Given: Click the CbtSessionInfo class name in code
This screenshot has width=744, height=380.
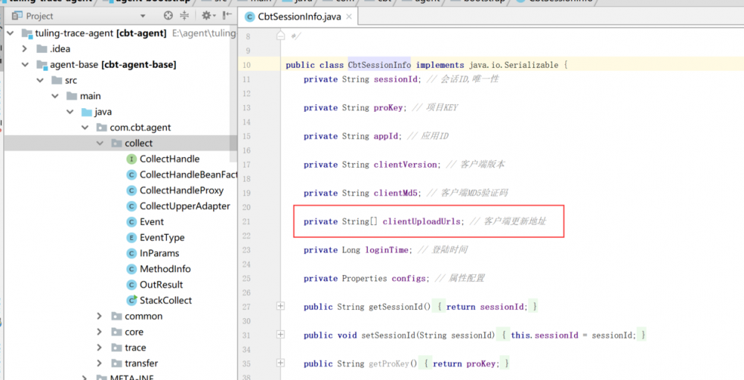Looking at the screenshot, I should (x=379, y=65).
